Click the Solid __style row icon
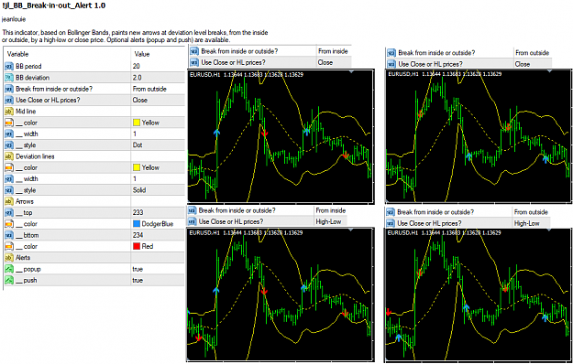The height and width of the screenshot is (364, 573). point(9,190)
